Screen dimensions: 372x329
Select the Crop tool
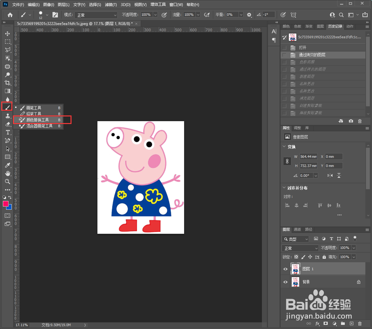coord(8,83)
